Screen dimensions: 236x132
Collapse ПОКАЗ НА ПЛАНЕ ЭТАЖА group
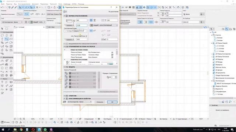tap(65, 50)
